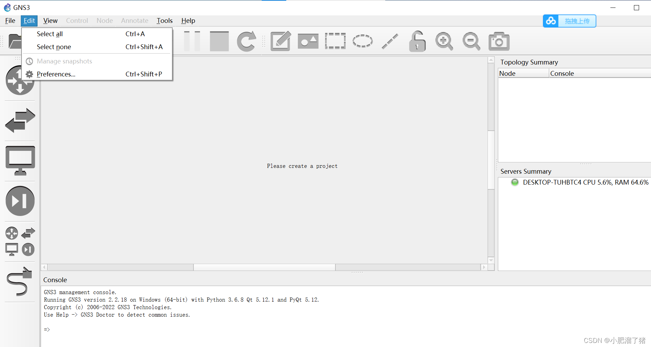Click the scroll down arrow of workspace
The image size is (651, 347).
coord(491,260)
